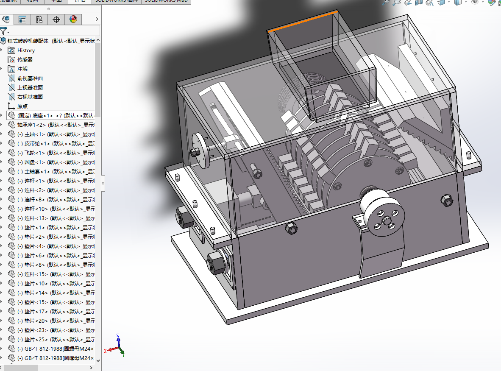Select the SOLIDWORKS MBD tab
The height and width of the screenshot is (371, 501).
[166, 1]
